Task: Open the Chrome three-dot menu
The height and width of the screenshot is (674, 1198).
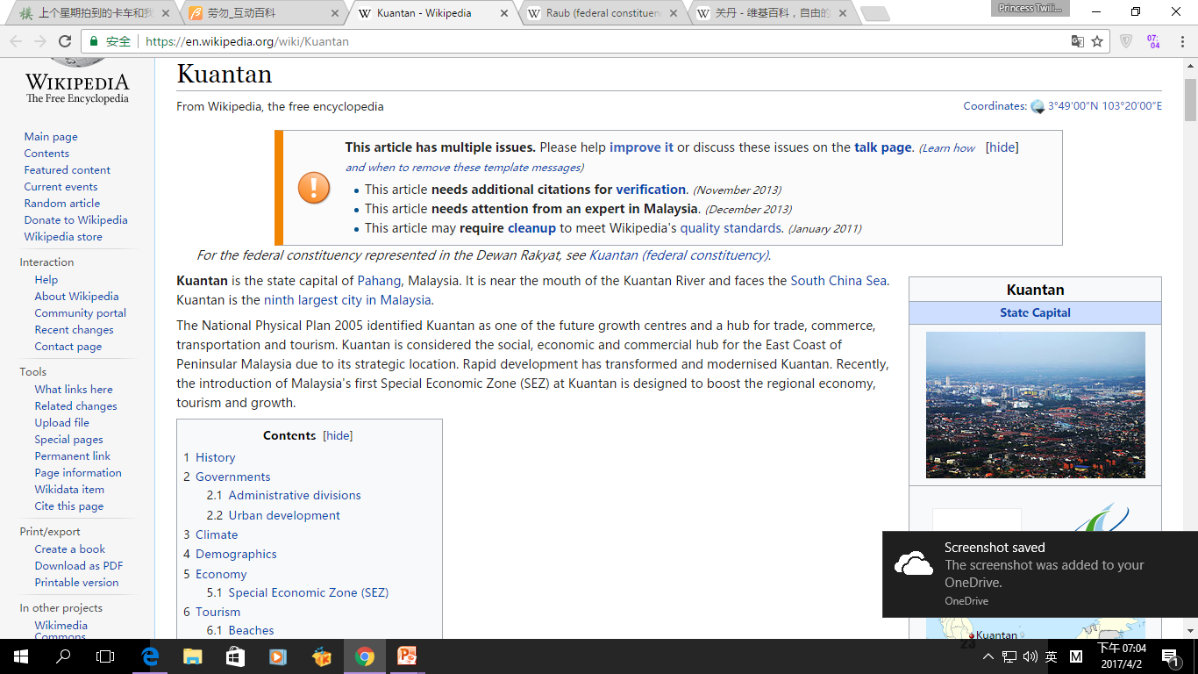Action: tap(1181, 41)
